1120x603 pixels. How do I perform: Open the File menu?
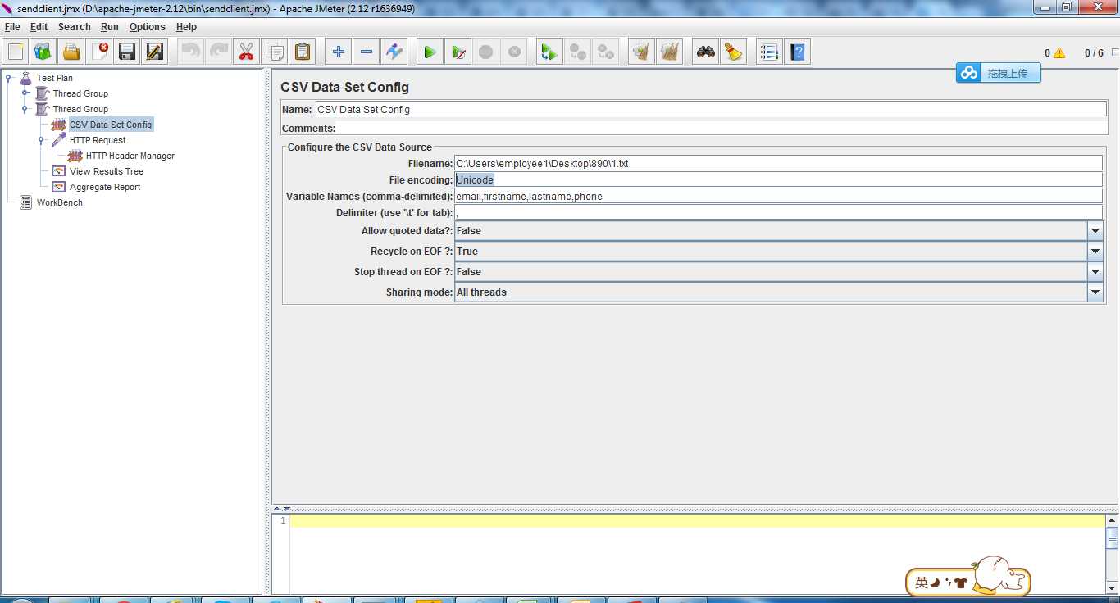(x=12, y=27)
